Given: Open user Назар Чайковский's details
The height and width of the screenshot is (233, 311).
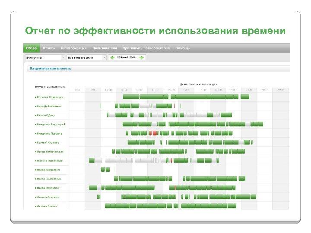Looking at the screenshot, I should 49,179.
